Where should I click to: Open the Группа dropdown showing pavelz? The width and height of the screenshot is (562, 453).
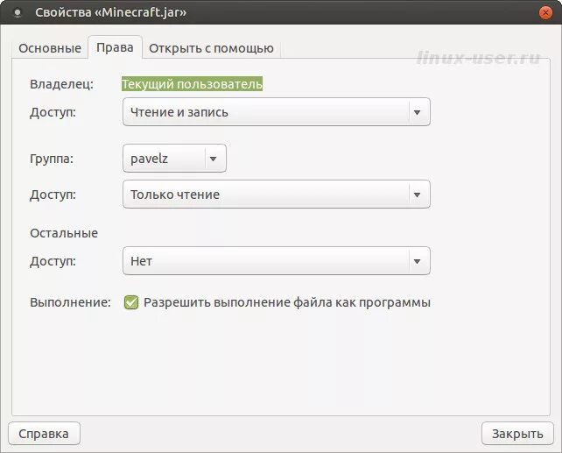[x=174, y=159]
